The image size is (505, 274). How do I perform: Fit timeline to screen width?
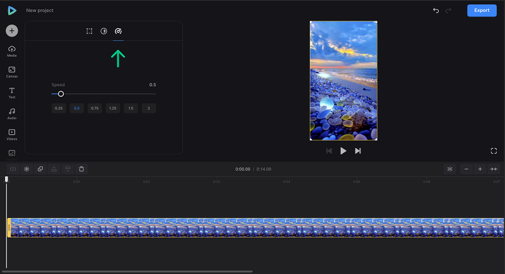coord(494,169)
